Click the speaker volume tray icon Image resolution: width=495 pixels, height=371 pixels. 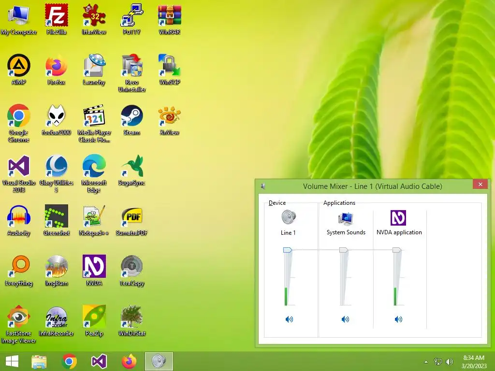[449, 361]
